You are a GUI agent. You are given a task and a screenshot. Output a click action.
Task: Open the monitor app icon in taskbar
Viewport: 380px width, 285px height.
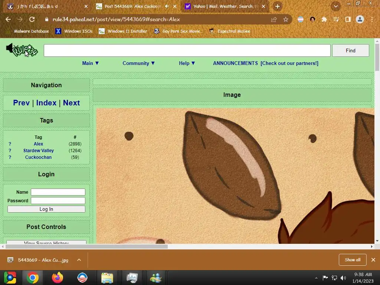coord(132,278)
